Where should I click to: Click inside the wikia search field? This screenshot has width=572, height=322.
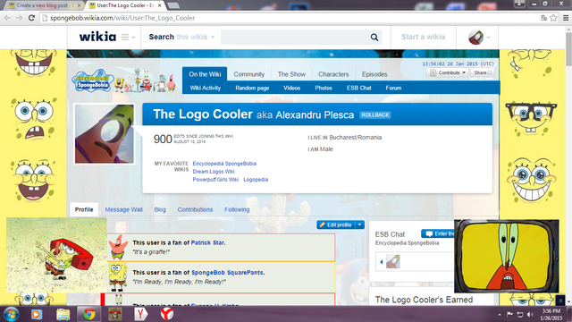(296, 38)
